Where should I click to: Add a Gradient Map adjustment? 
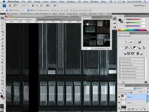(x=137, y=54)
